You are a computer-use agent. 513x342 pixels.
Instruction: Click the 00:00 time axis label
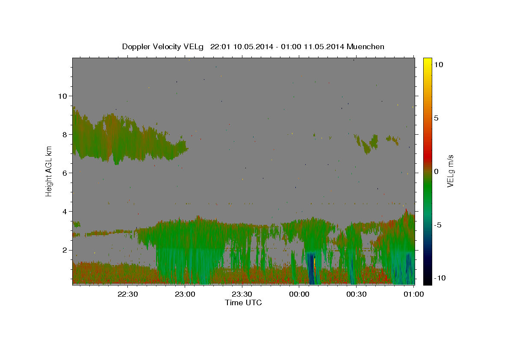coord(299,294)
